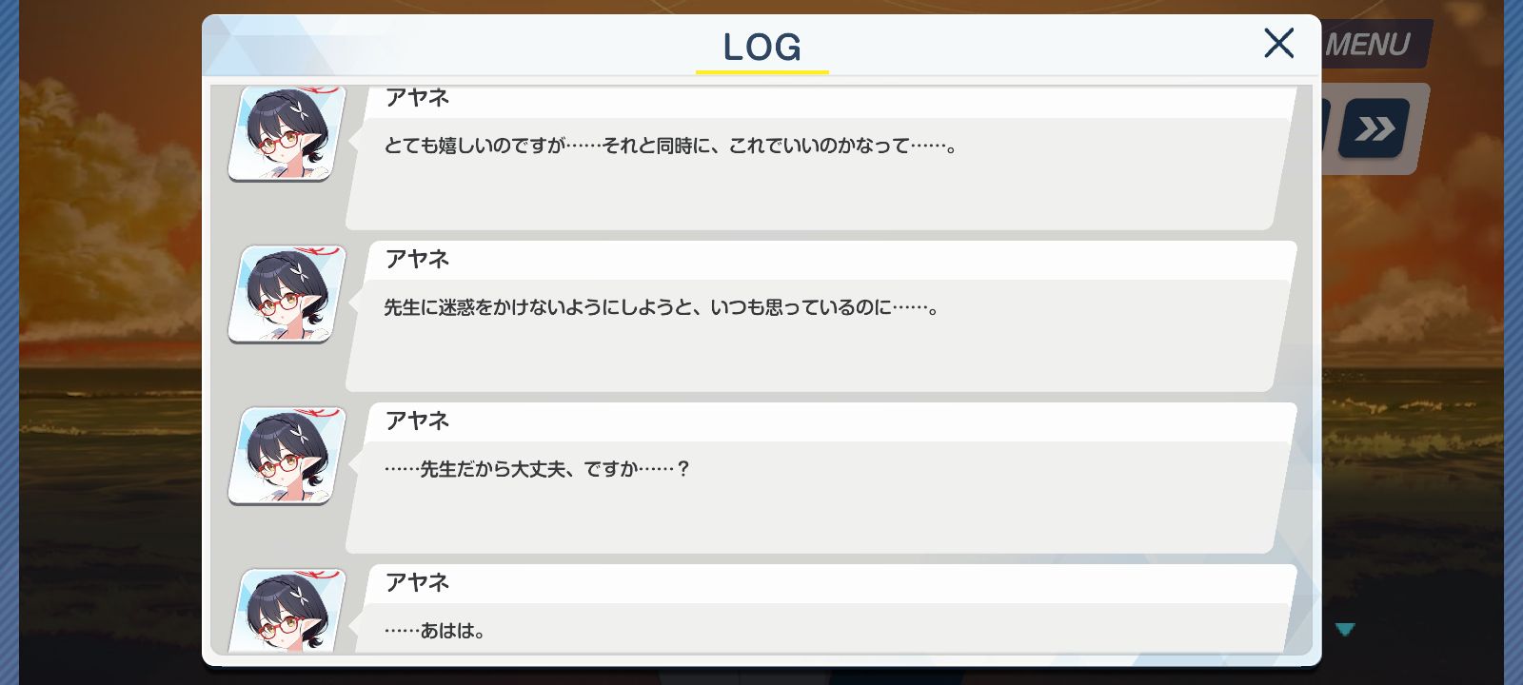Close the LOG window with the X
The width and height of the screenshot is (1523, 685).
pyautogui.click(x=1278, y=43)
